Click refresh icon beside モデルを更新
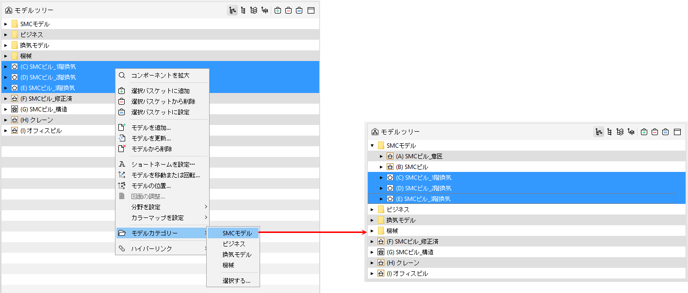 (122, 138)
